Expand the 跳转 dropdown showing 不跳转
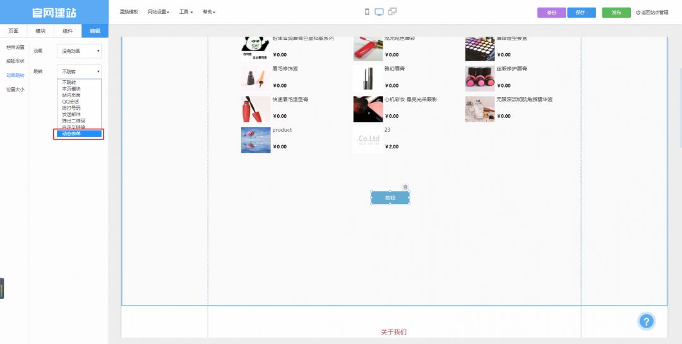 click(79, 72)
